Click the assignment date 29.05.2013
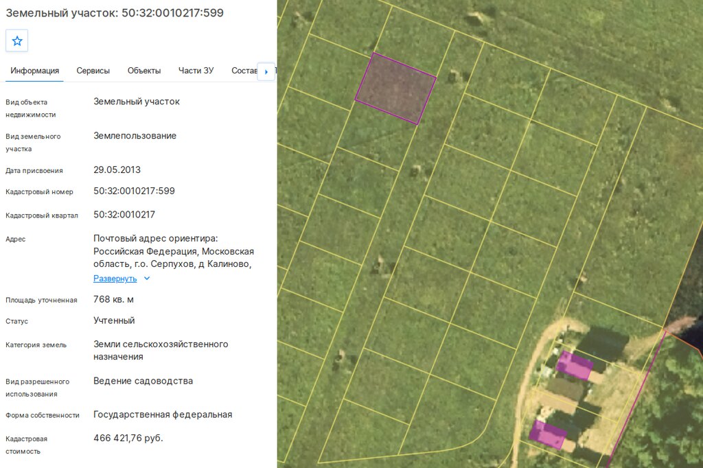This screenshot has height=468, width=703. coord(117,170)
